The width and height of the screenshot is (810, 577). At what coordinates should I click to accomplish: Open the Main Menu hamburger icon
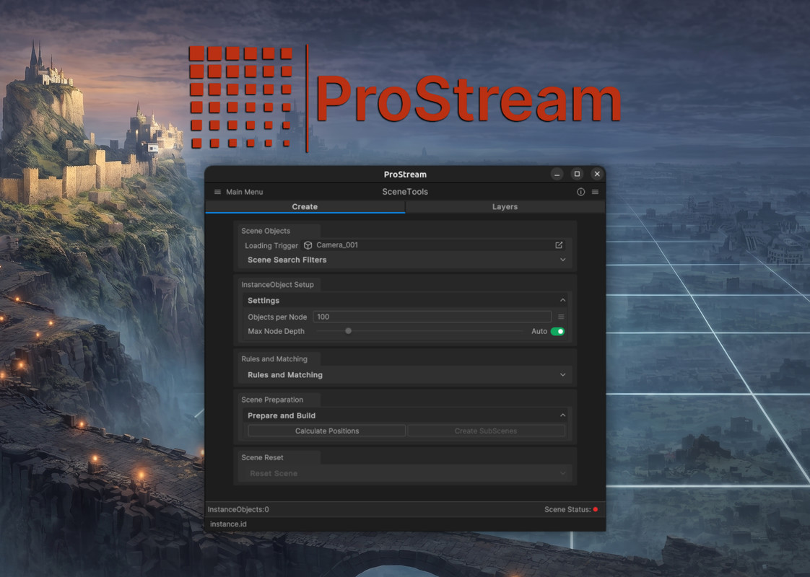(x=217, y=192)
